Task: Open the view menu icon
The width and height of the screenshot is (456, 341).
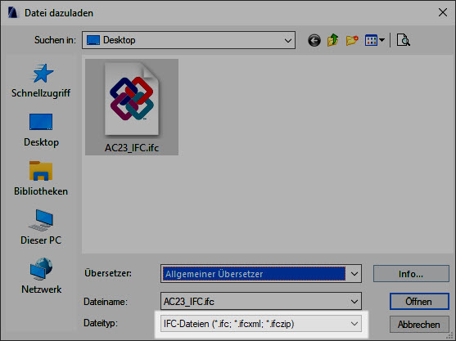Action: point(375,40)
